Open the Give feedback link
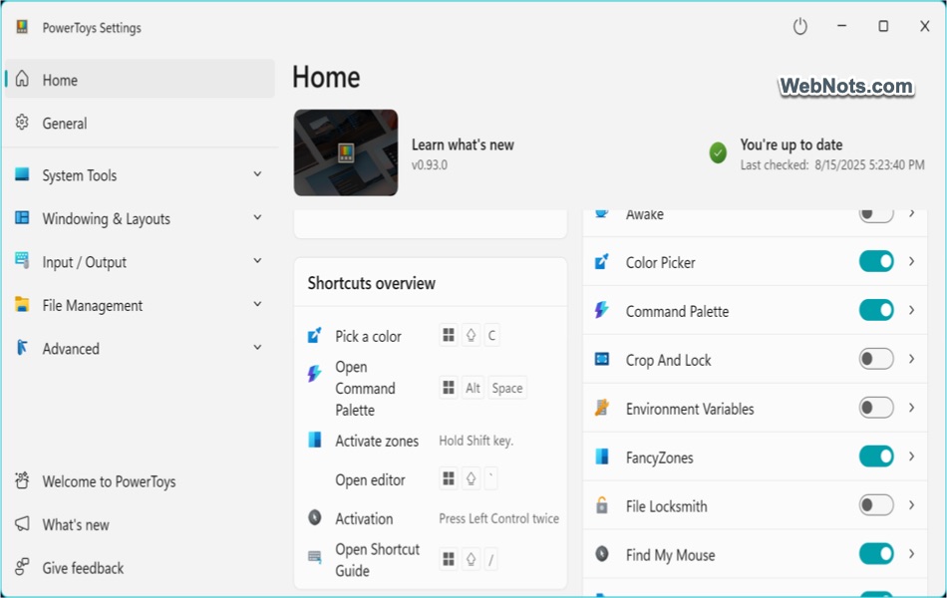Image resolution: width=947 pixels, height=598 pixels. tap(140, 568)
